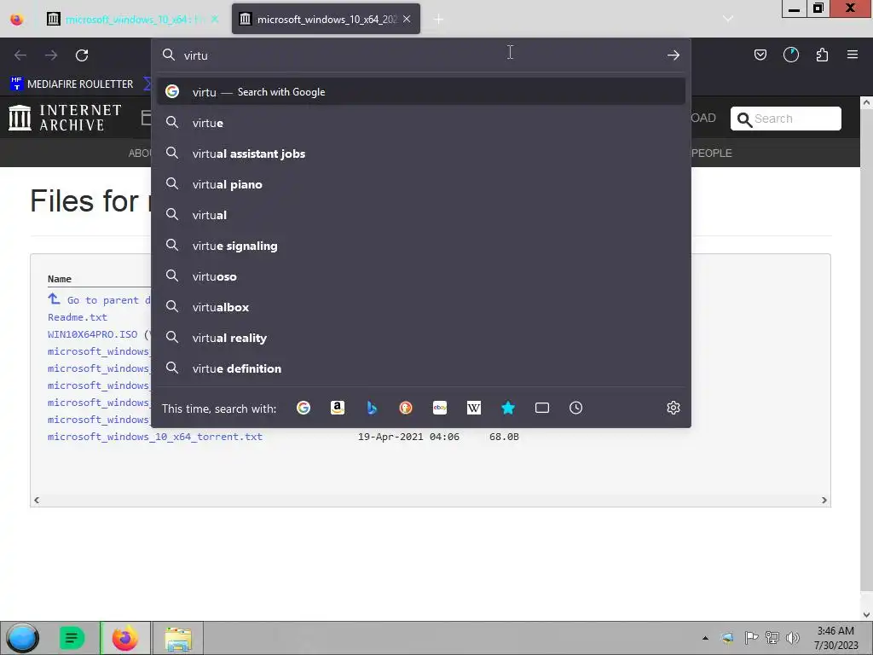
Task: Search this time with Google icon
Action: (304, 408)
